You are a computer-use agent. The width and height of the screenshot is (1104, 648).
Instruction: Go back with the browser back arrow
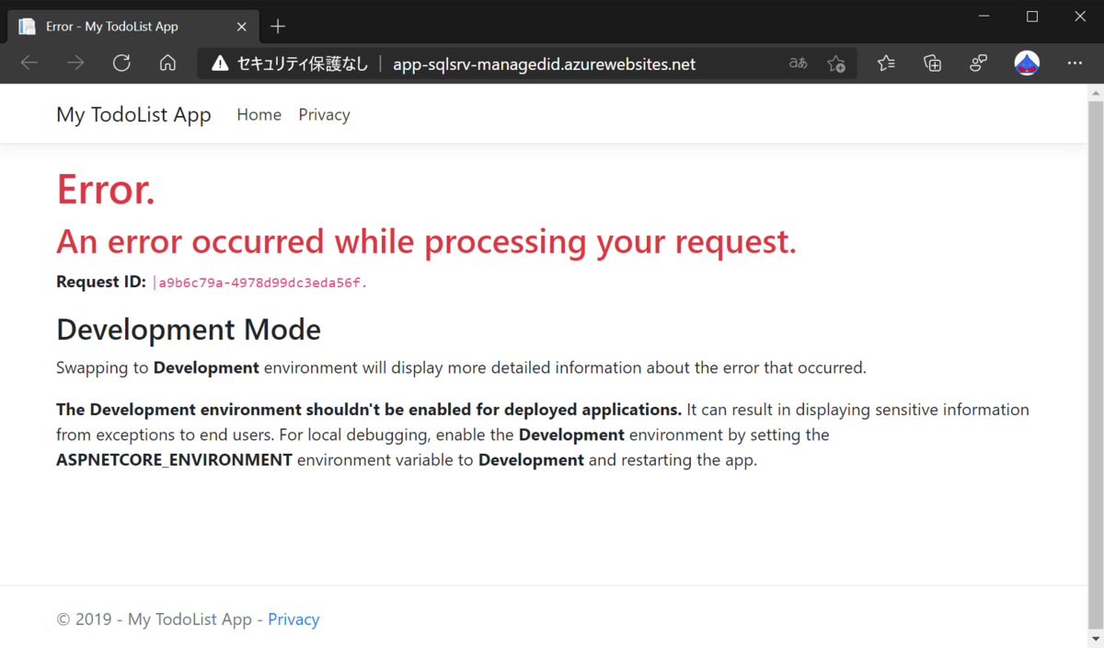point(29,64)
